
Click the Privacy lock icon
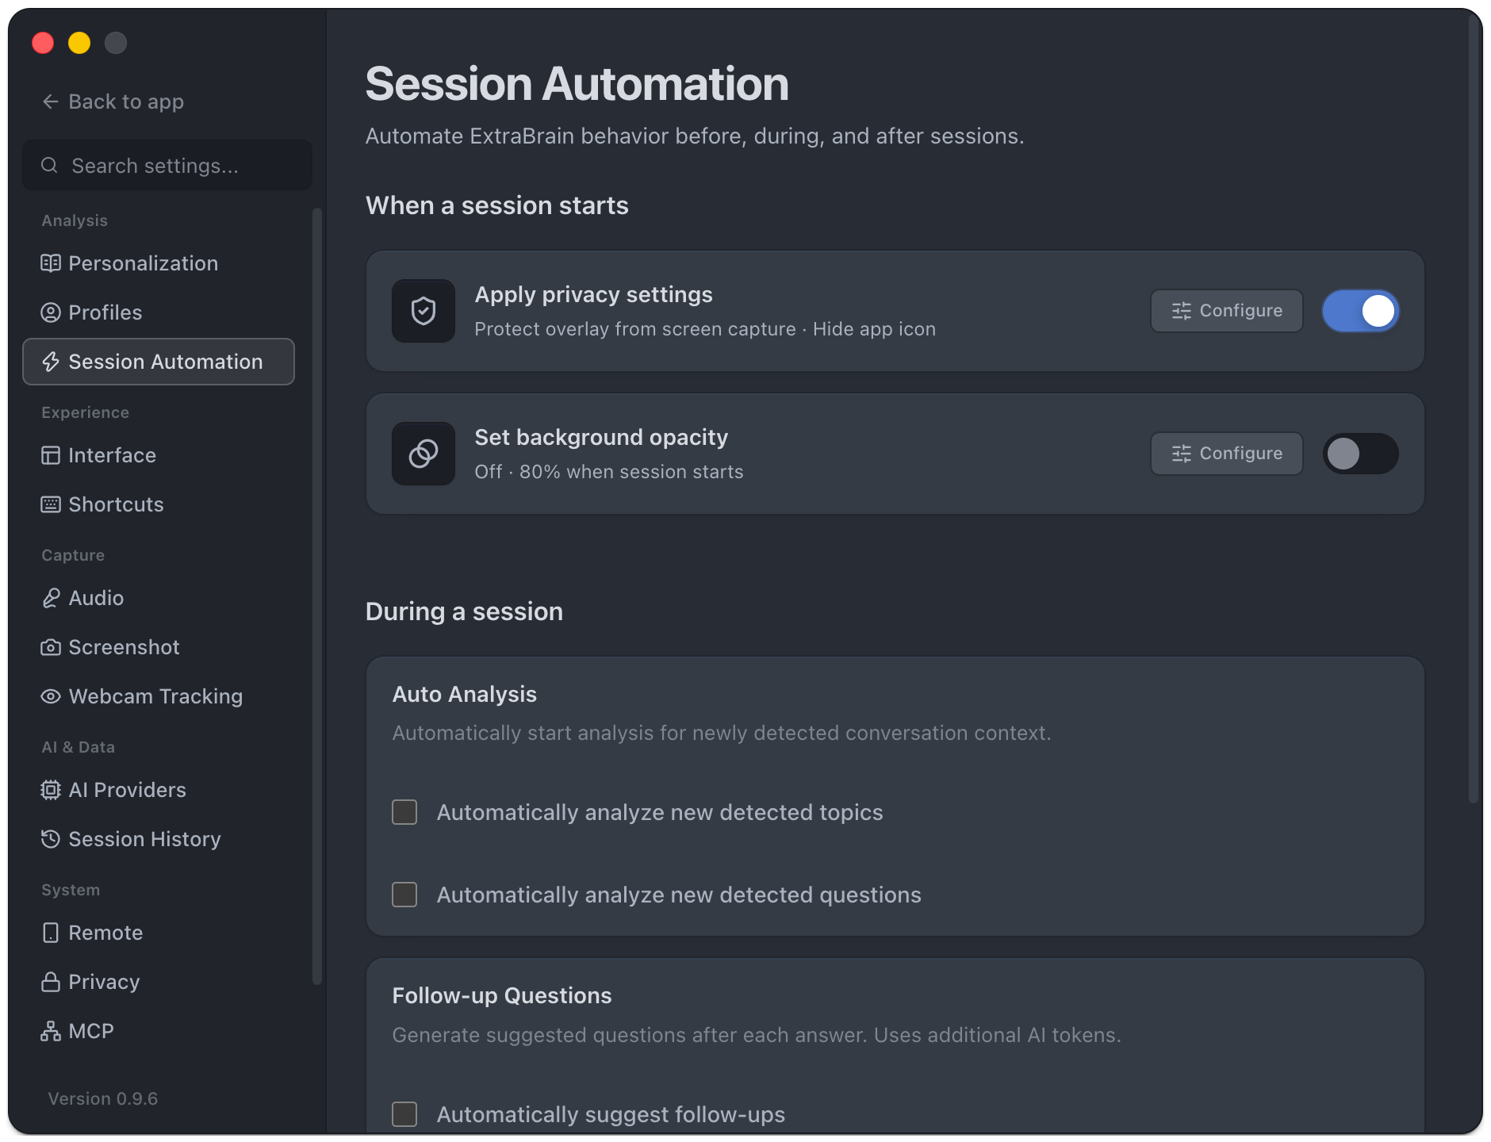(51, 982)
